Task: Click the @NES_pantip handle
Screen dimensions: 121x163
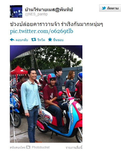Action: 36,14
